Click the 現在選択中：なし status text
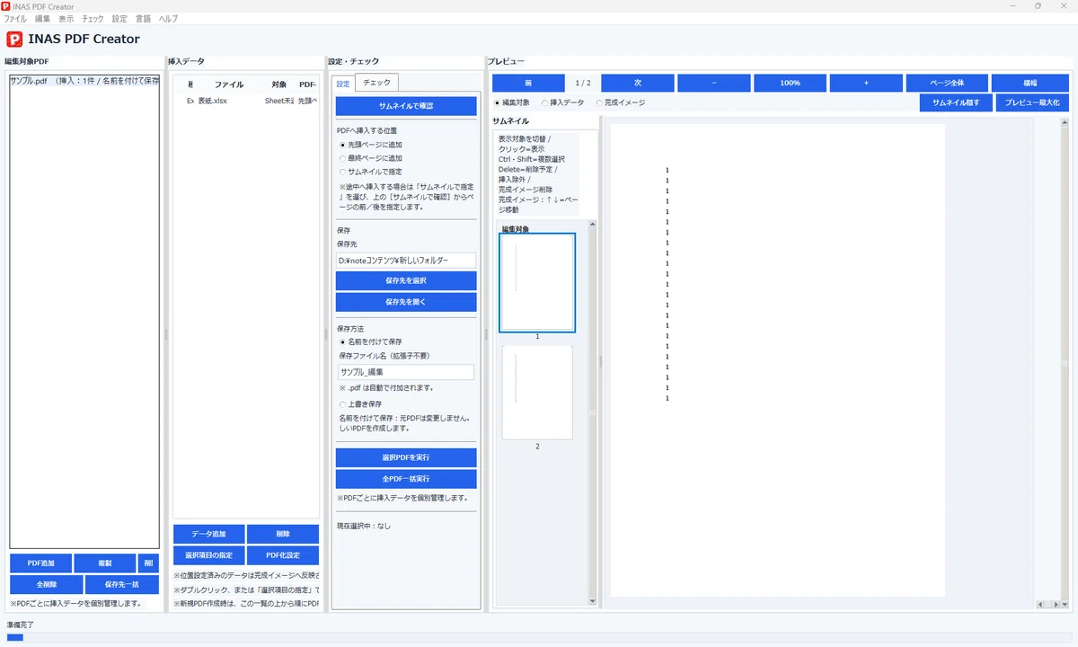Image resolution: width=1078 pixels, height=647 pixels. click(364, 526)
